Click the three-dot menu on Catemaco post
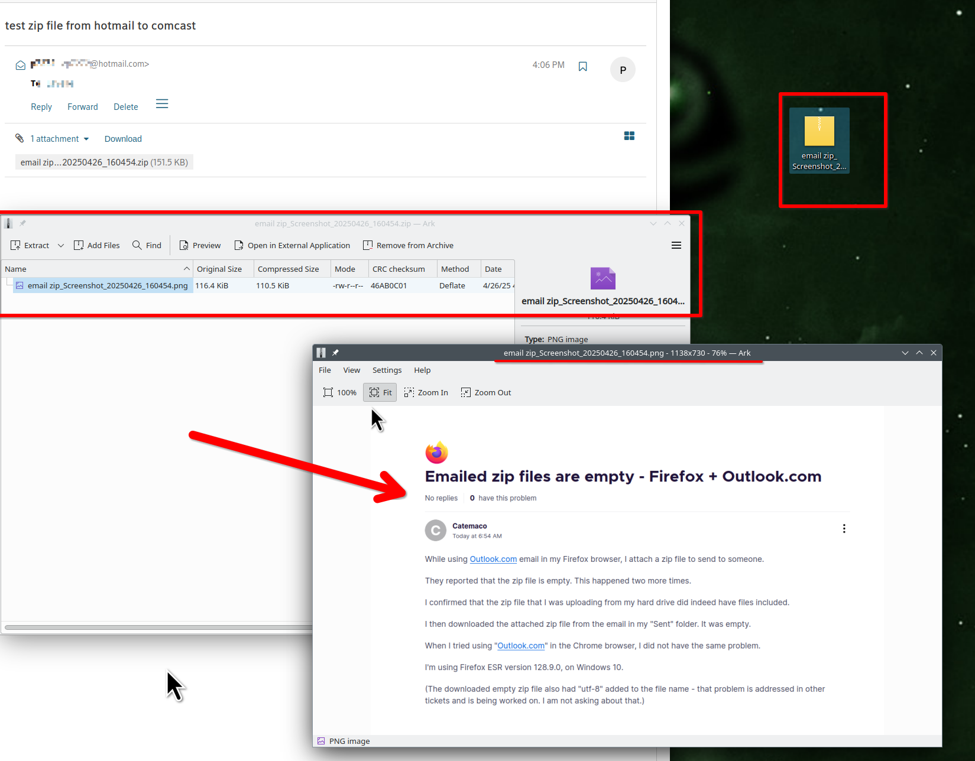This screenshot has width=975, height=761. [844, 529]
